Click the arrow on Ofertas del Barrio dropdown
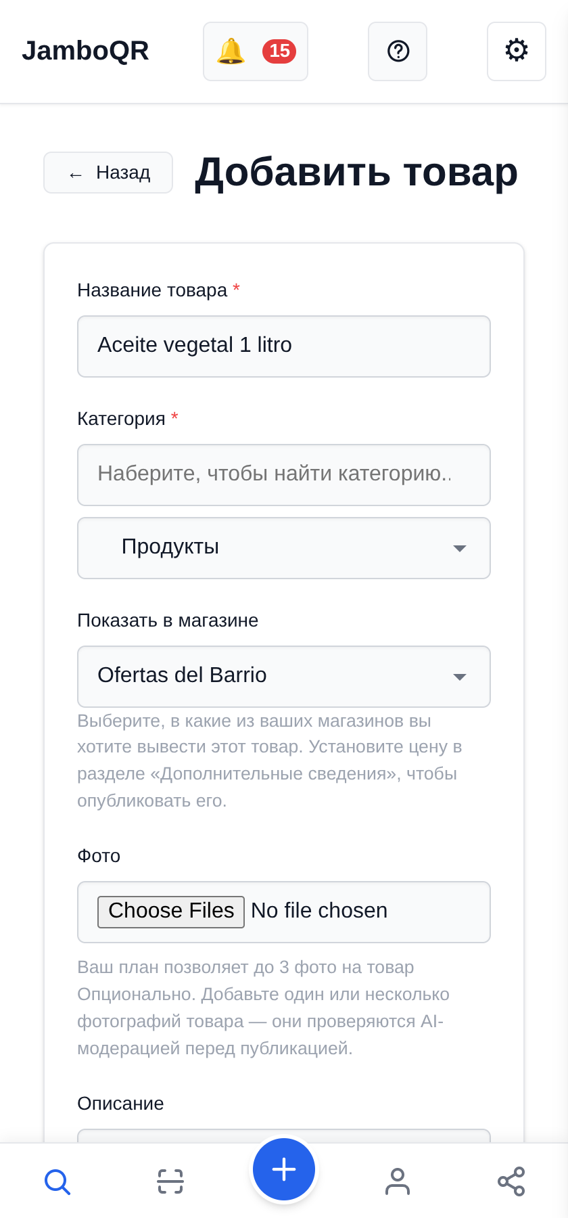Viewport: 568px width, 1218px height. (460, 677)
